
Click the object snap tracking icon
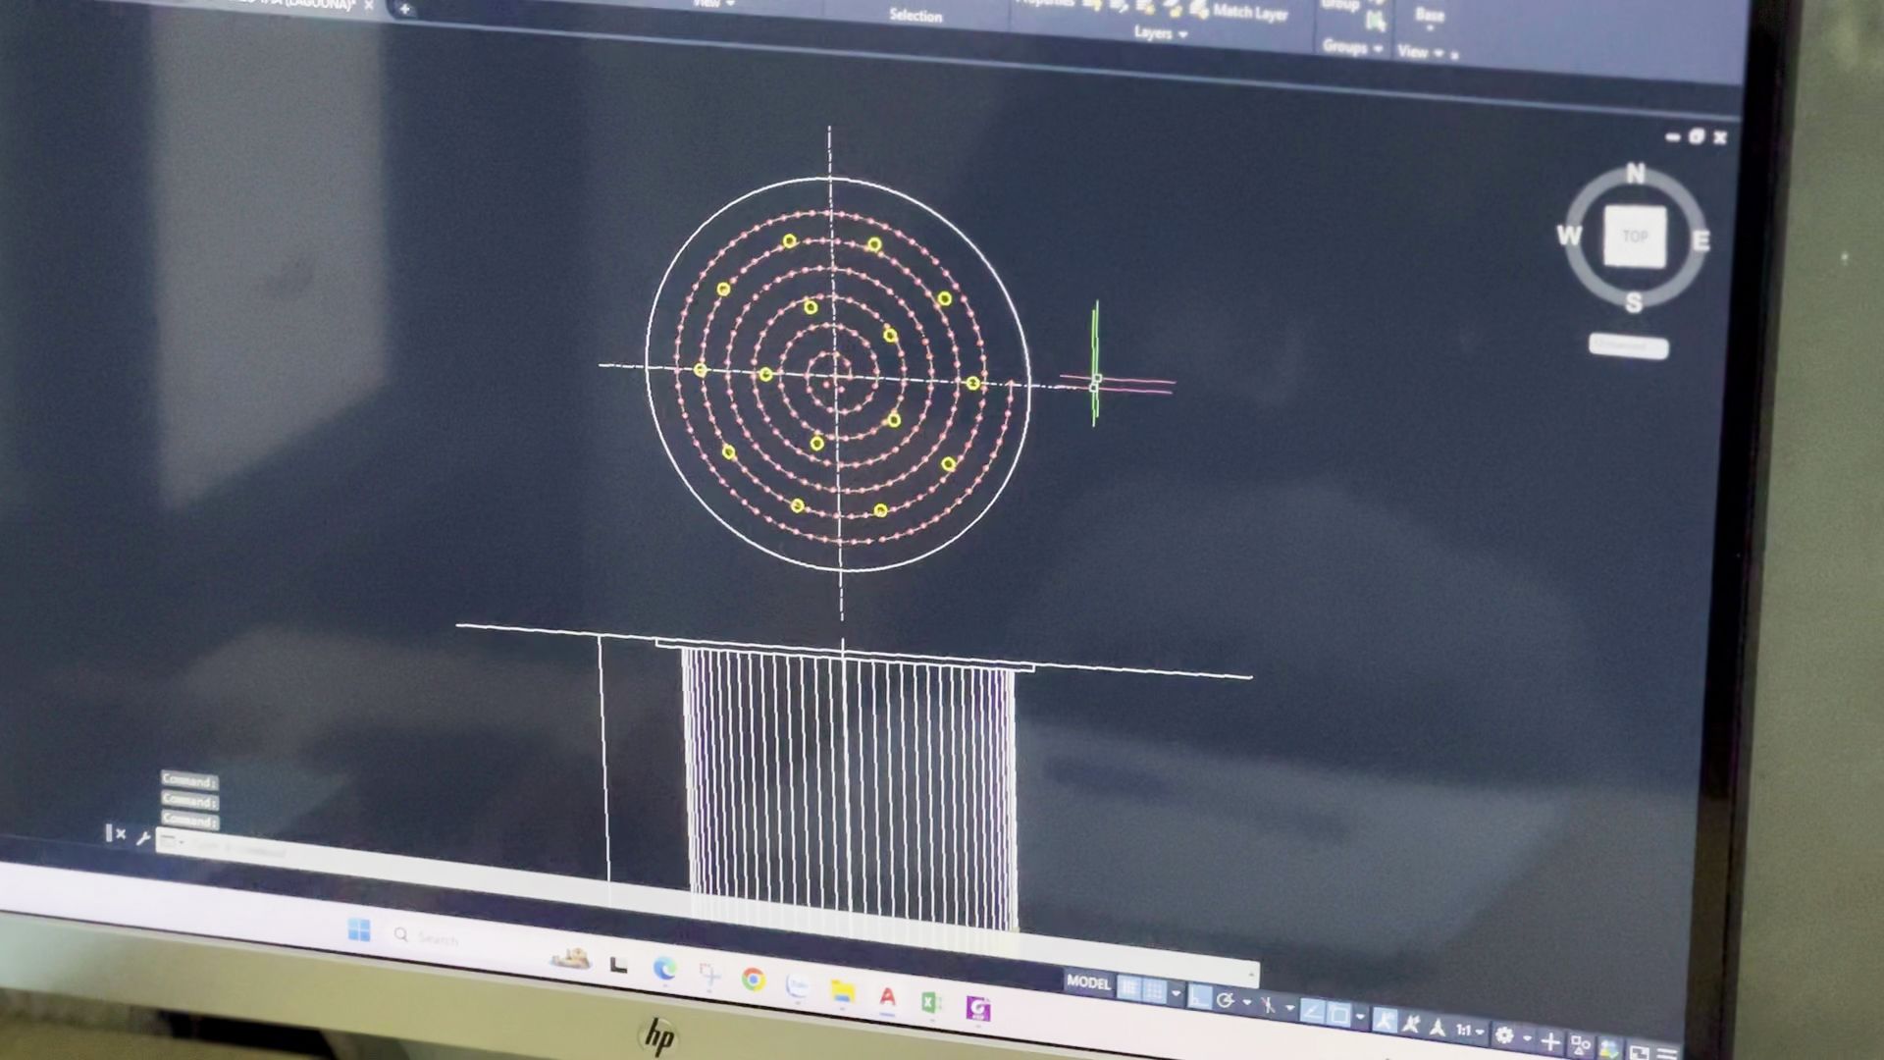pos(1313,1012)
